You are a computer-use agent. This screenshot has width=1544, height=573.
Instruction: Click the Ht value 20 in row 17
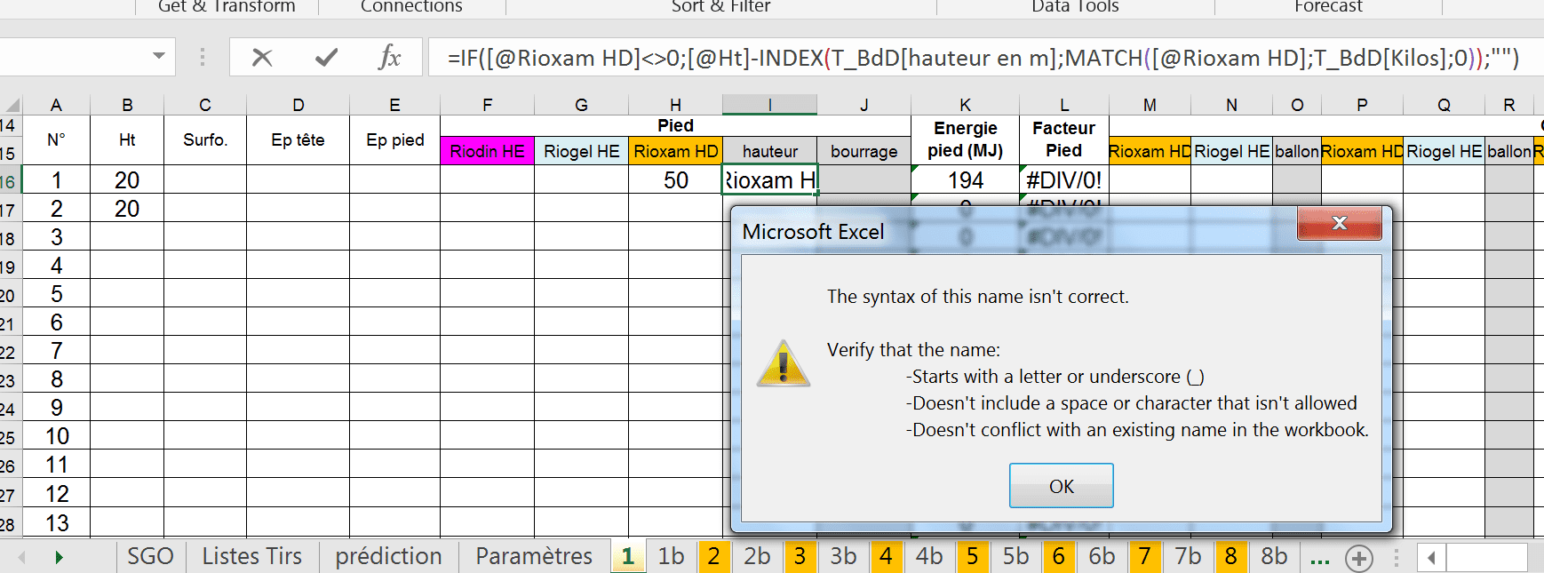127,209
